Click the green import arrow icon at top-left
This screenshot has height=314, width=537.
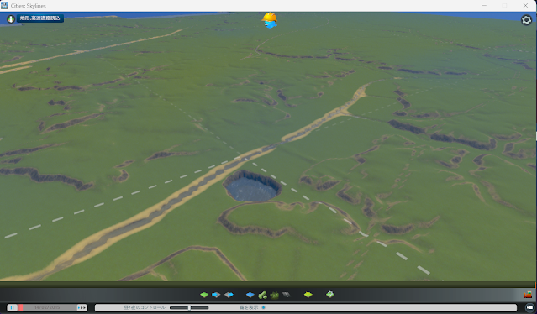point(11,18)
